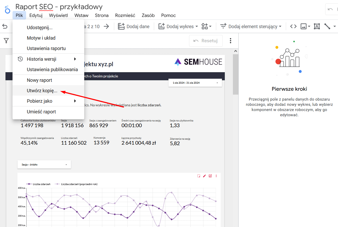
Task: Choose Motyw i układ menu entry
Action: tap(48, 38)
